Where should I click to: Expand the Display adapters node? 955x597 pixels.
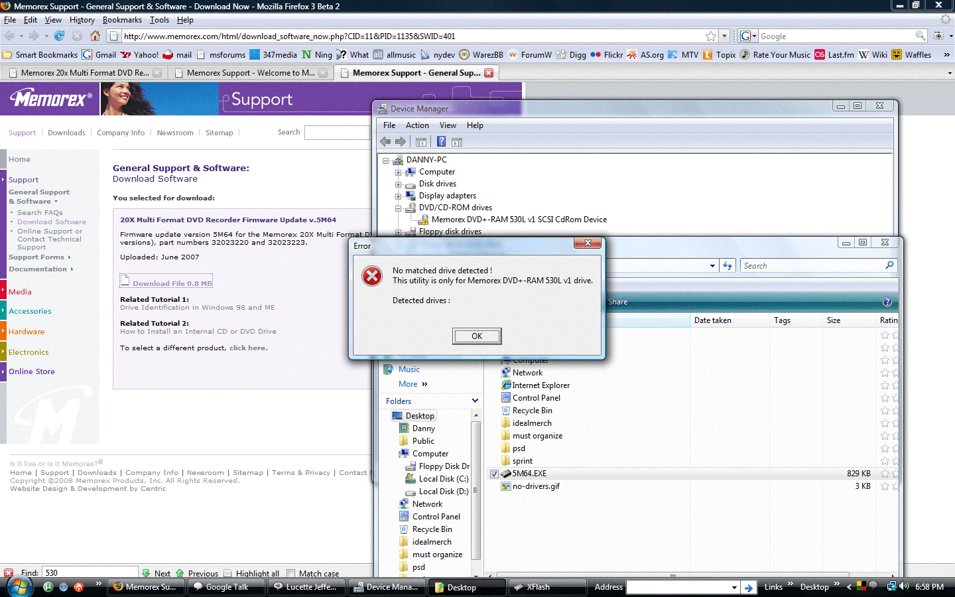398,196
